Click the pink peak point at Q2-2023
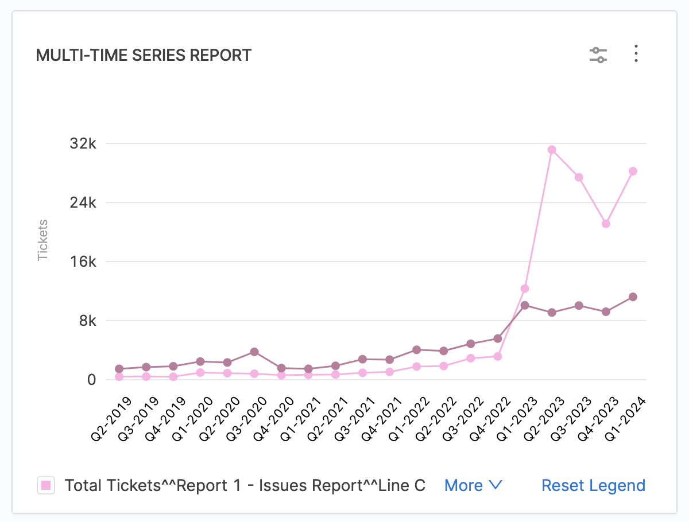The image size is (689, 522). coord(552,150)
